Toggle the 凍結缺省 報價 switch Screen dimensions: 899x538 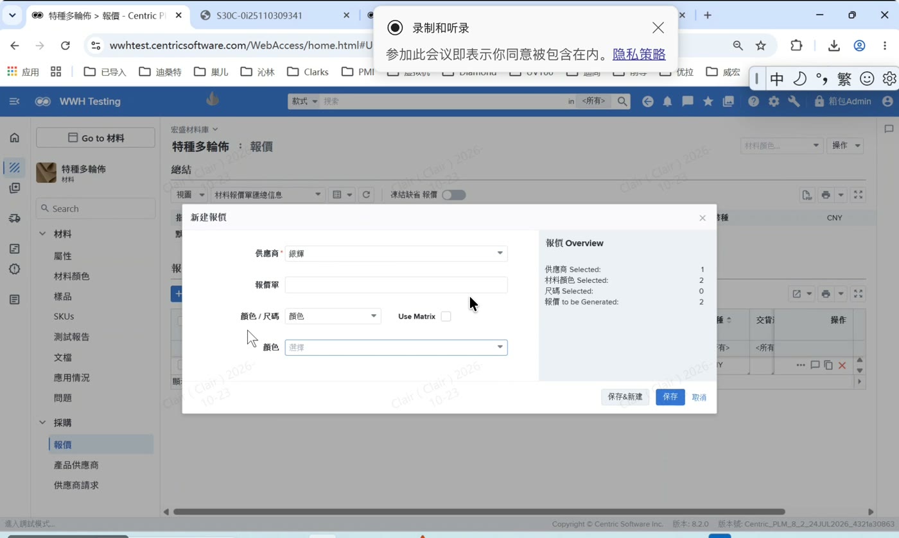453,195
